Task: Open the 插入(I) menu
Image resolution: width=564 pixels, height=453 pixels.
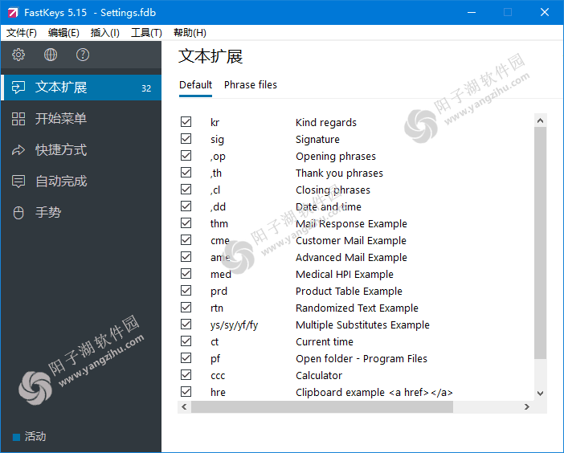Action: coord(105,33)
